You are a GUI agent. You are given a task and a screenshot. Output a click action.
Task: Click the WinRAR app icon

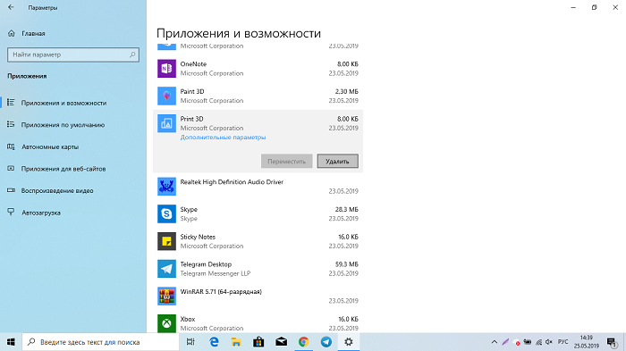(166, 297)
